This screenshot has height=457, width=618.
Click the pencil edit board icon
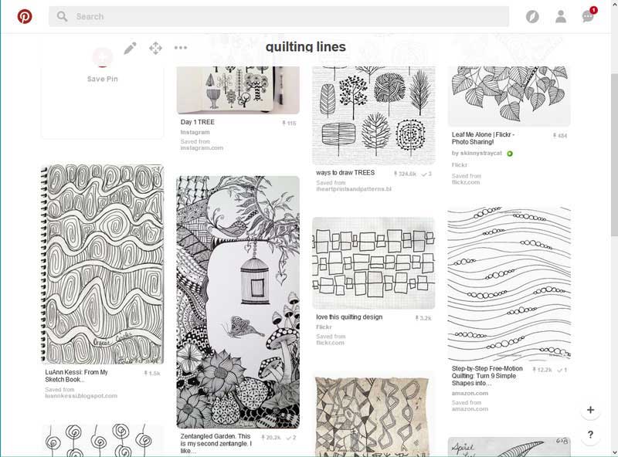point(130,48)
